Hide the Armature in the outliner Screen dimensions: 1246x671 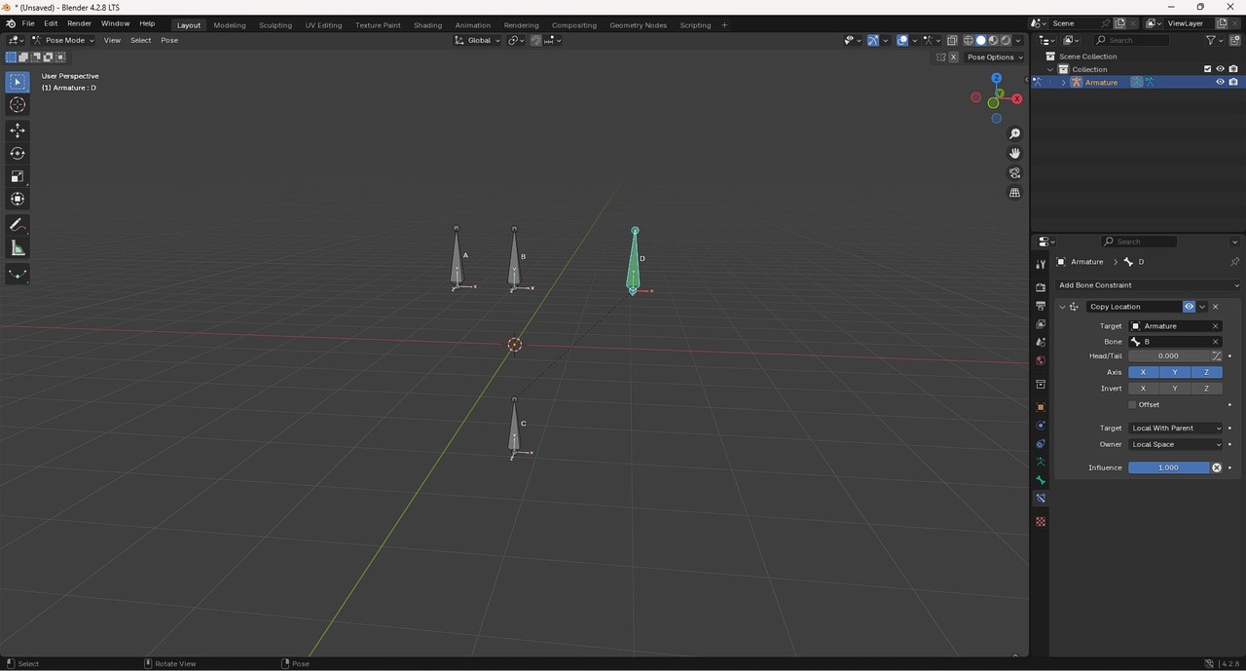tap(1220, 83)
